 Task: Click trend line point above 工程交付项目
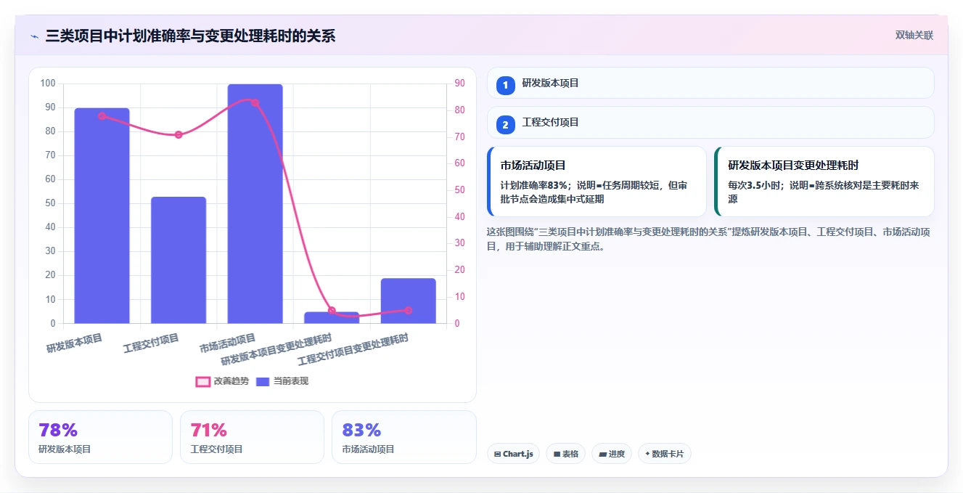(x=179, y=134)
